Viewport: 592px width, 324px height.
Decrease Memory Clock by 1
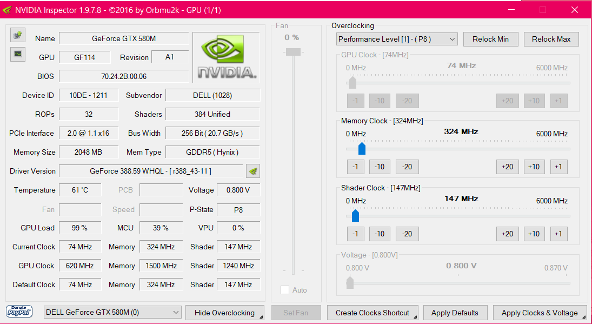[355, 167]
